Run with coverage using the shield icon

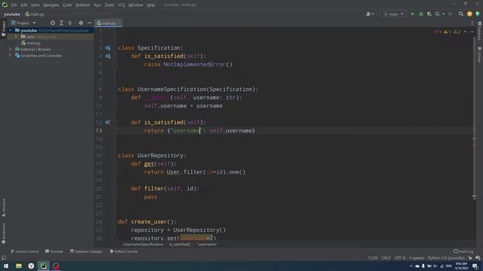429,14
